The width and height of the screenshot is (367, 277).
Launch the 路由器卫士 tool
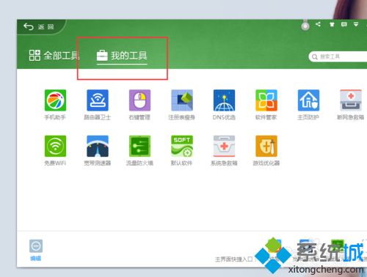coord(98,100)
